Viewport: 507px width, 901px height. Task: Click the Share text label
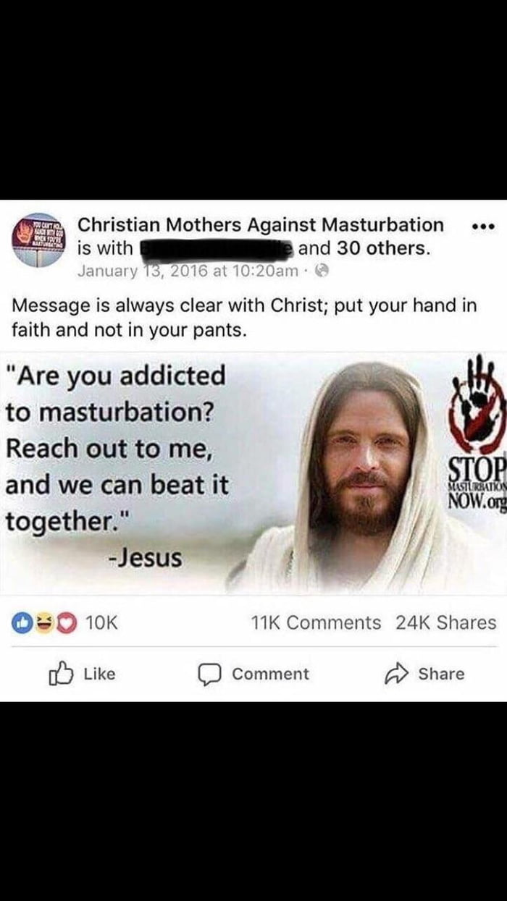click(441, 674)
